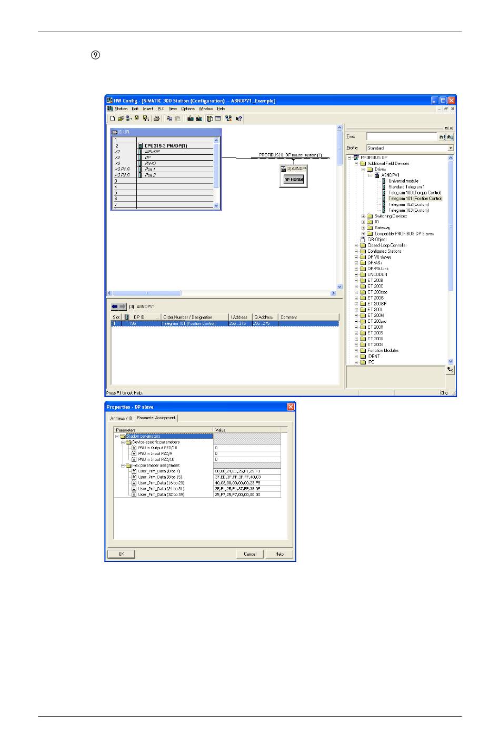
Task: Click the User_Prm_Data (32 to 39) value cell
Action: [x=247, y=495]
